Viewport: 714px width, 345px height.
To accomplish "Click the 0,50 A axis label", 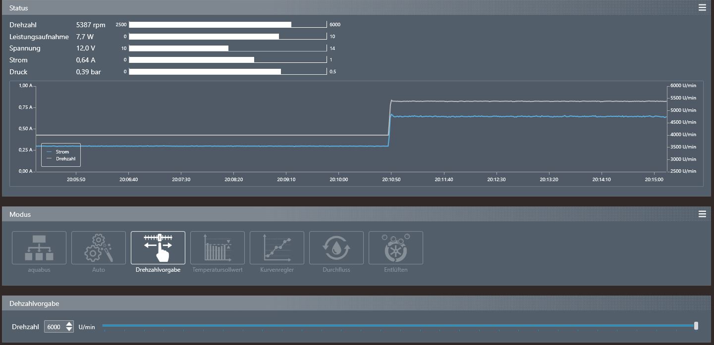I will 26,129.
